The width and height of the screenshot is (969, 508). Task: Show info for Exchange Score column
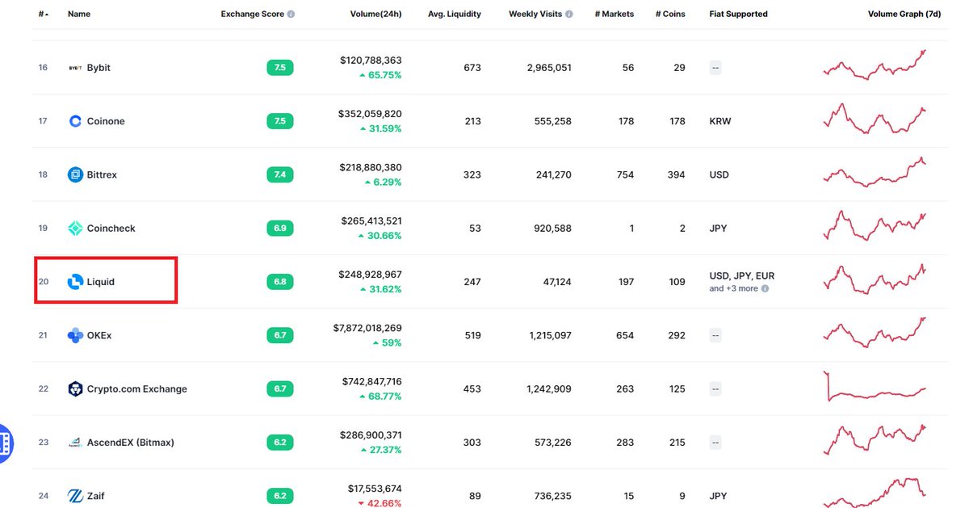(x=291, y=15)
